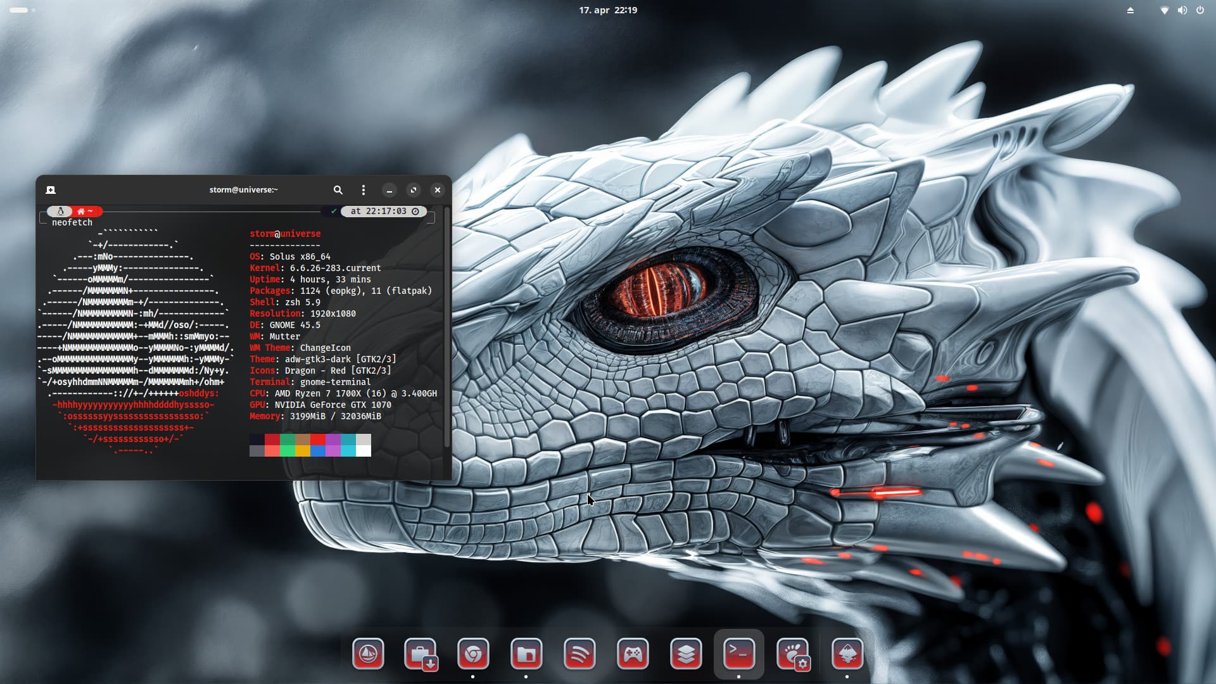Open the clock showing 17. apr 22:19
1216x684 pixels.
pos(608,10)
